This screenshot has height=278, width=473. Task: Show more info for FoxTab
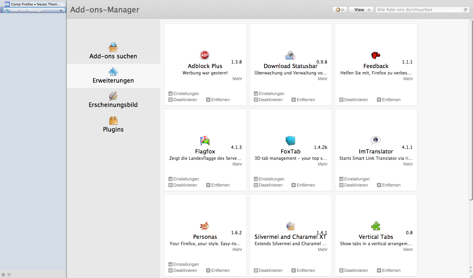323,164
